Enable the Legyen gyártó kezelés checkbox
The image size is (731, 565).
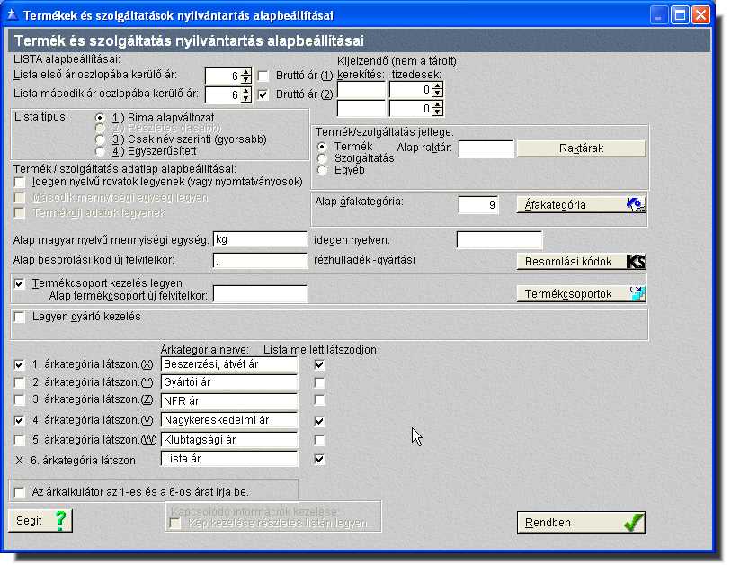pos(21,318)
